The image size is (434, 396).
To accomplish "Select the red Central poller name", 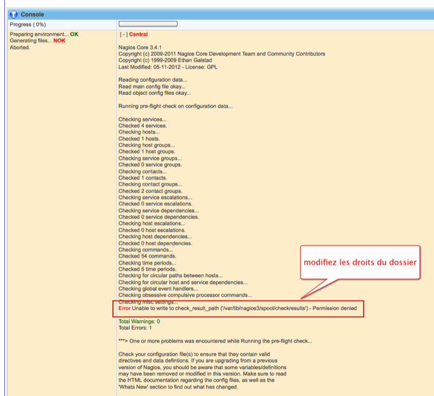I will (138, 34).
